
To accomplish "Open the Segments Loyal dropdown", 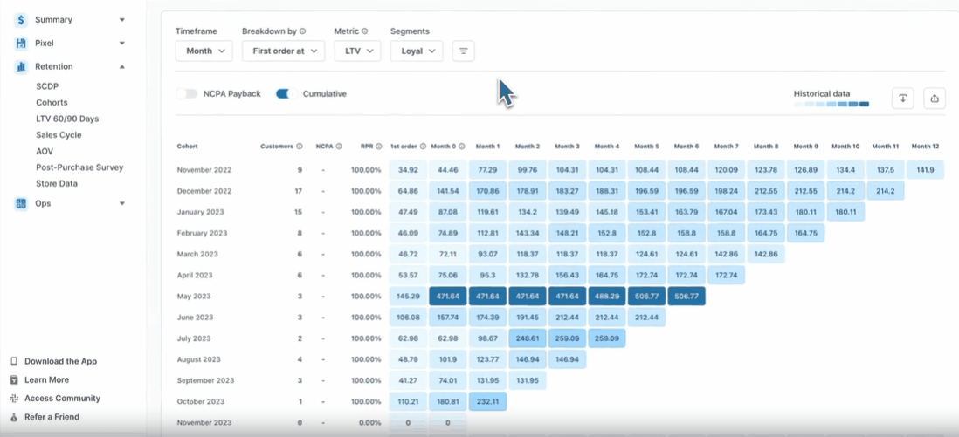I will click(416, 51).
